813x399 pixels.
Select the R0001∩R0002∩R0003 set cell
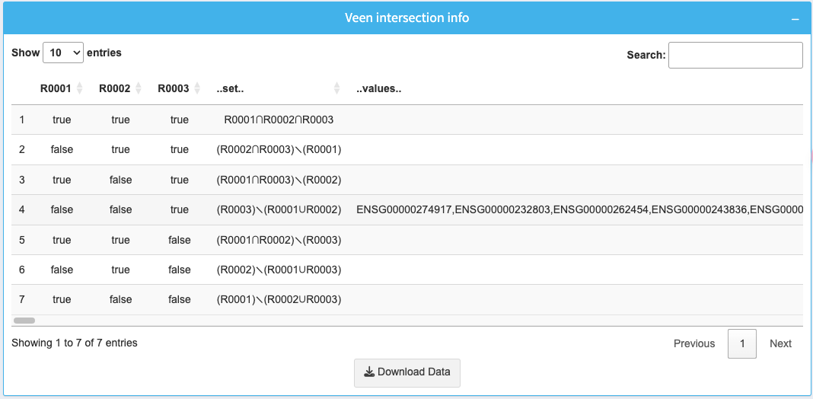(x=279, y=120)
